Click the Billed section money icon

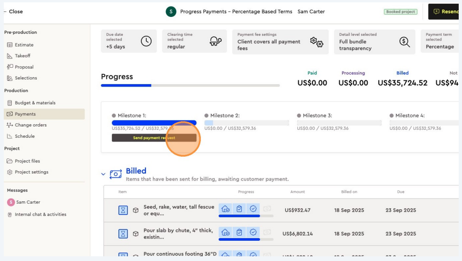click(116, 174)
